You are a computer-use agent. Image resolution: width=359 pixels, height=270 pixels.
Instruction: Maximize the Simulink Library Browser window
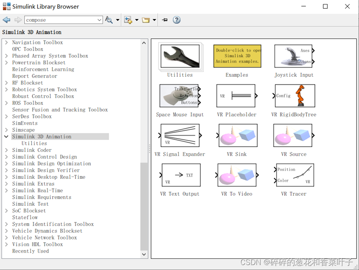(325, 6)
